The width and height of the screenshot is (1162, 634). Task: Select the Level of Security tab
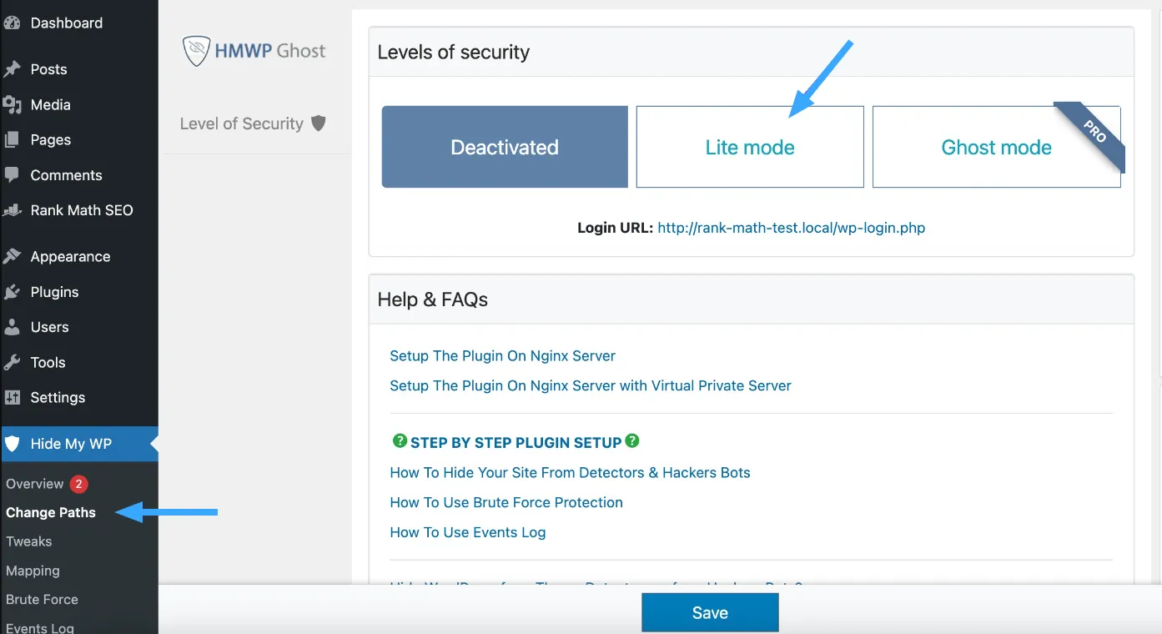pyautogui.click(x=254, y=123)
